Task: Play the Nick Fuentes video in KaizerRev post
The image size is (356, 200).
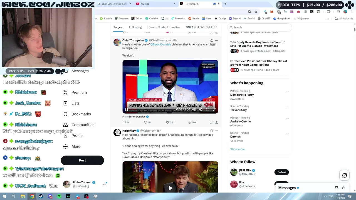Action: [x=170, y=188]
